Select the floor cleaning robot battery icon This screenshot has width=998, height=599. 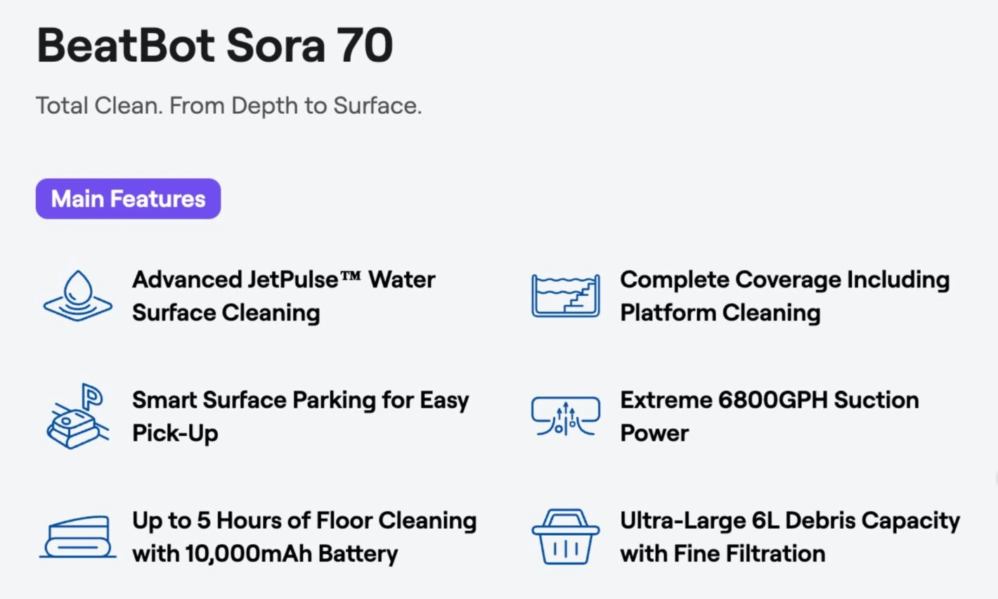click(x=77, y=537)
